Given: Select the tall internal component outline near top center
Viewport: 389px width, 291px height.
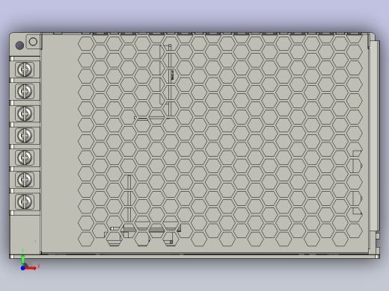Looking at the screenshot, I should click(165, 80).
